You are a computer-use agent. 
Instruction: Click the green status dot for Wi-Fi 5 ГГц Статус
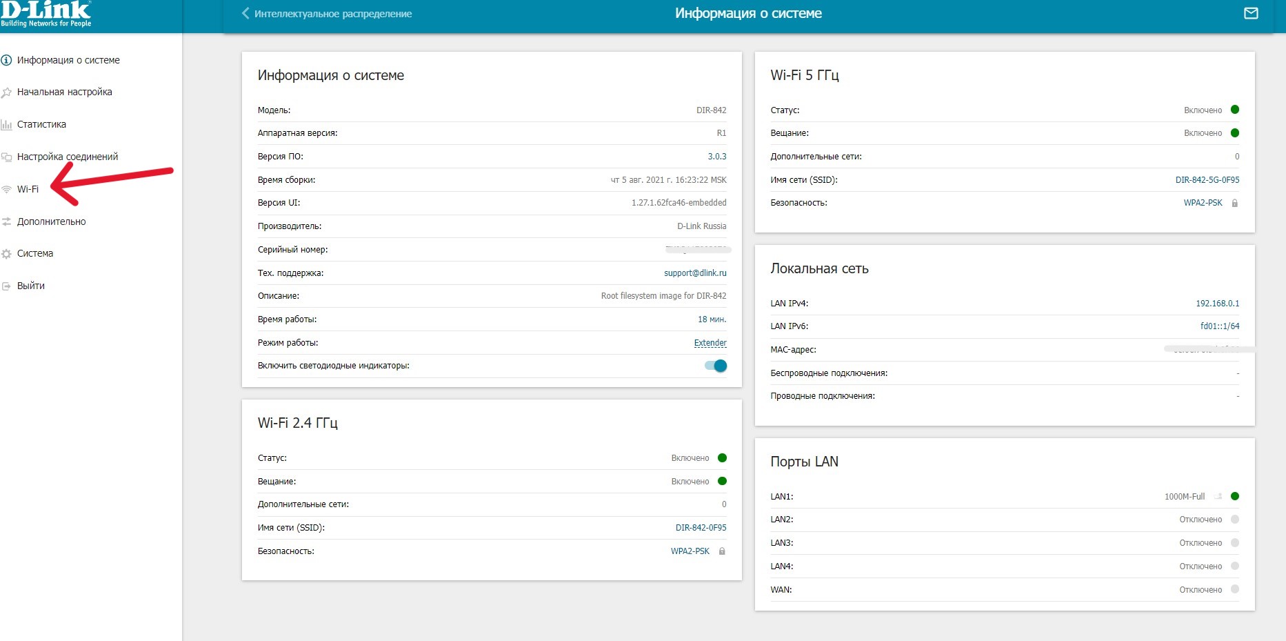tap(1235, 110)
